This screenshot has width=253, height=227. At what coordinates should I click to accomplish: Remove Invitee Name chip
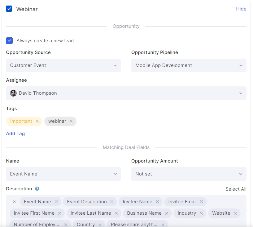(x=158, y=202)
